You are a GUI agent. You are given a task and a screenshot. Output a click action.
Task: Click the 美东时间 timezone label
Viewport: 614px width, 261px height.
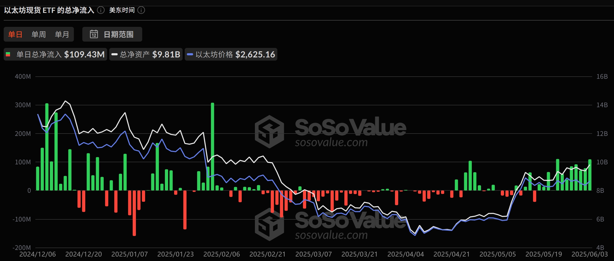click(122, 10)
